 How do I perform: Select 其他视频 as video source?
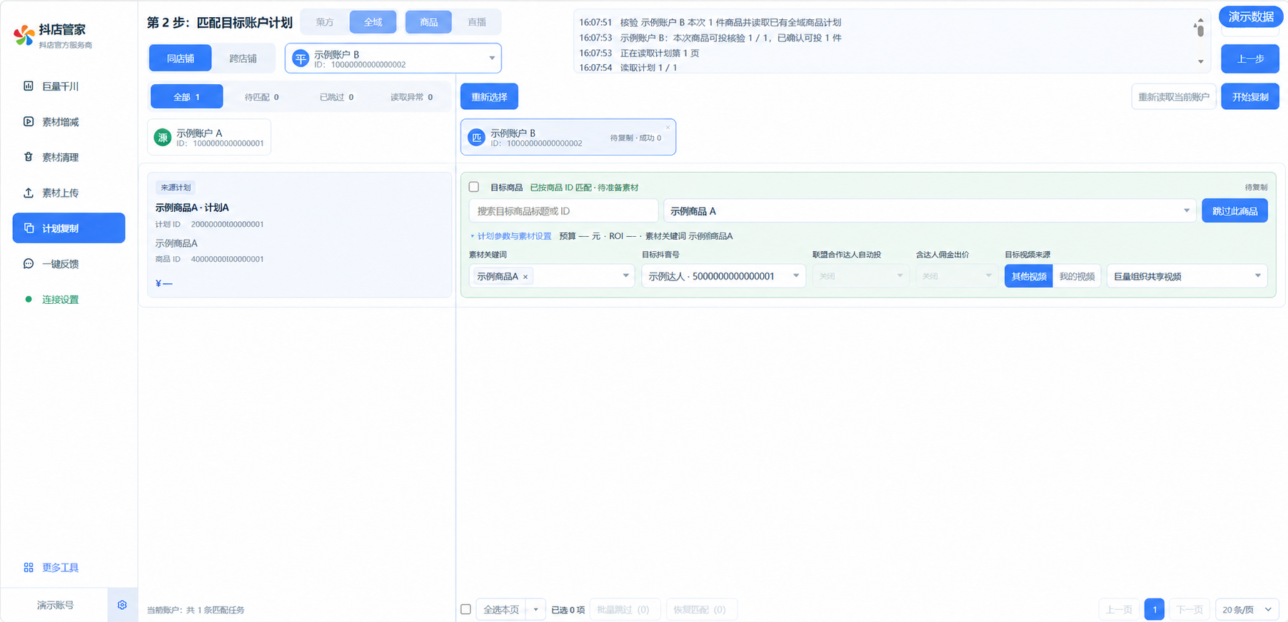point(1029,276)
